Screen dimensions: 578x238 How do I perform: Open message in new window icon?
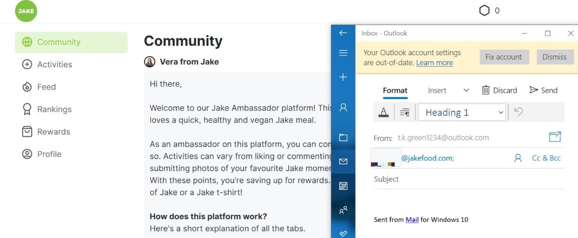555,137
